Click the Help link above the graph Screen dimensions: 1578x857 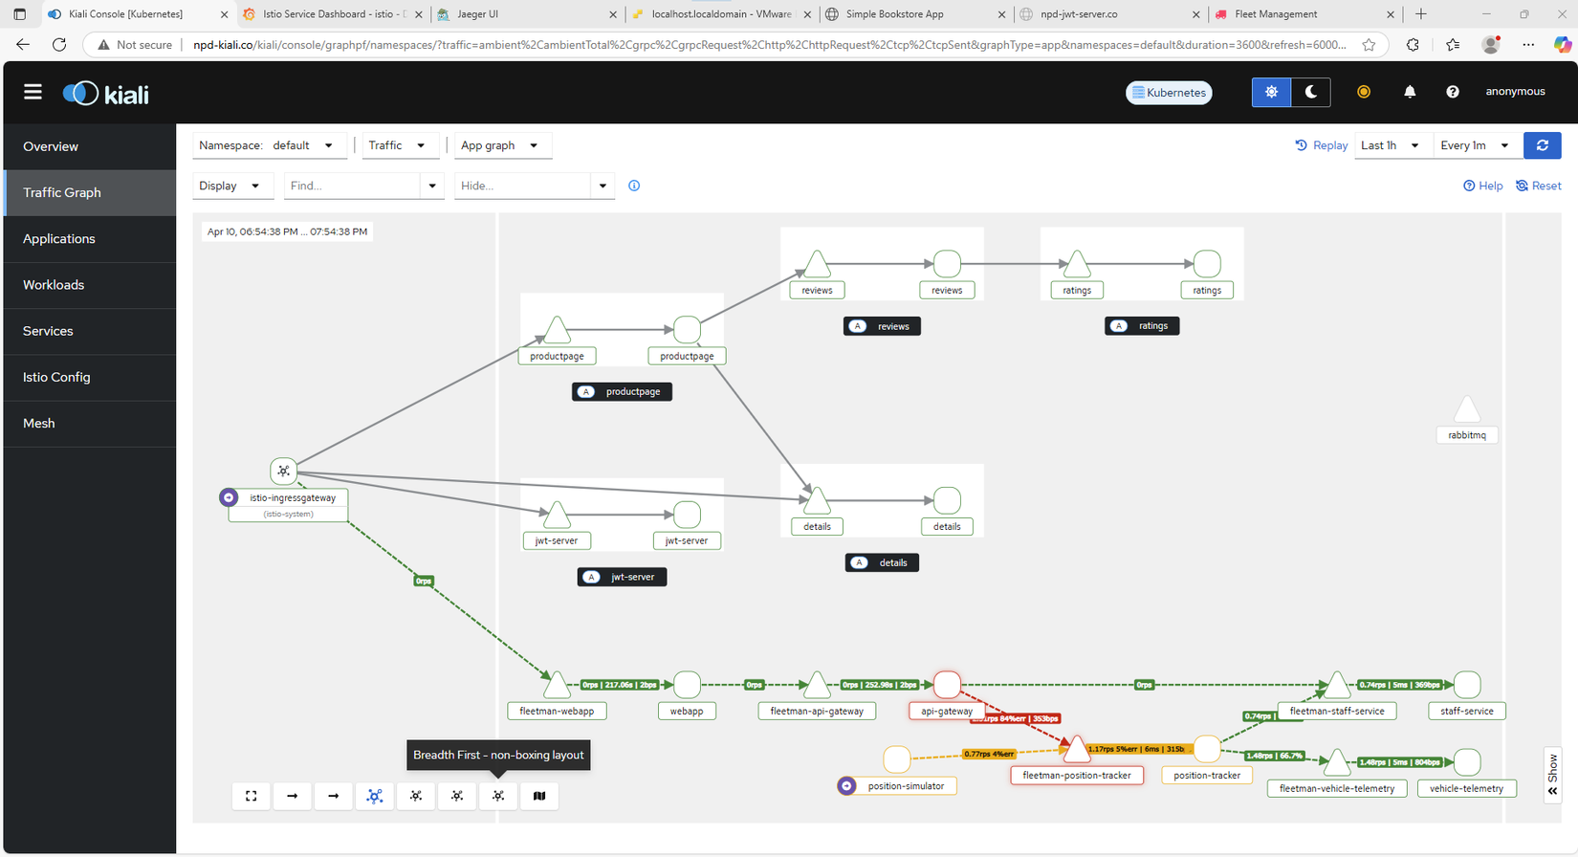tap(1483, 186)
